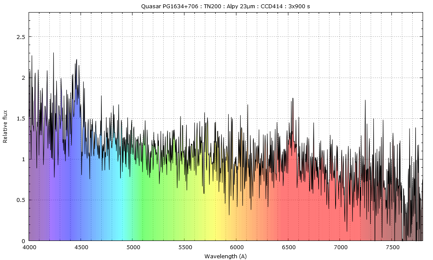
Task: Click the 1.5 relative flux tick label
Action: click(21, 118)
